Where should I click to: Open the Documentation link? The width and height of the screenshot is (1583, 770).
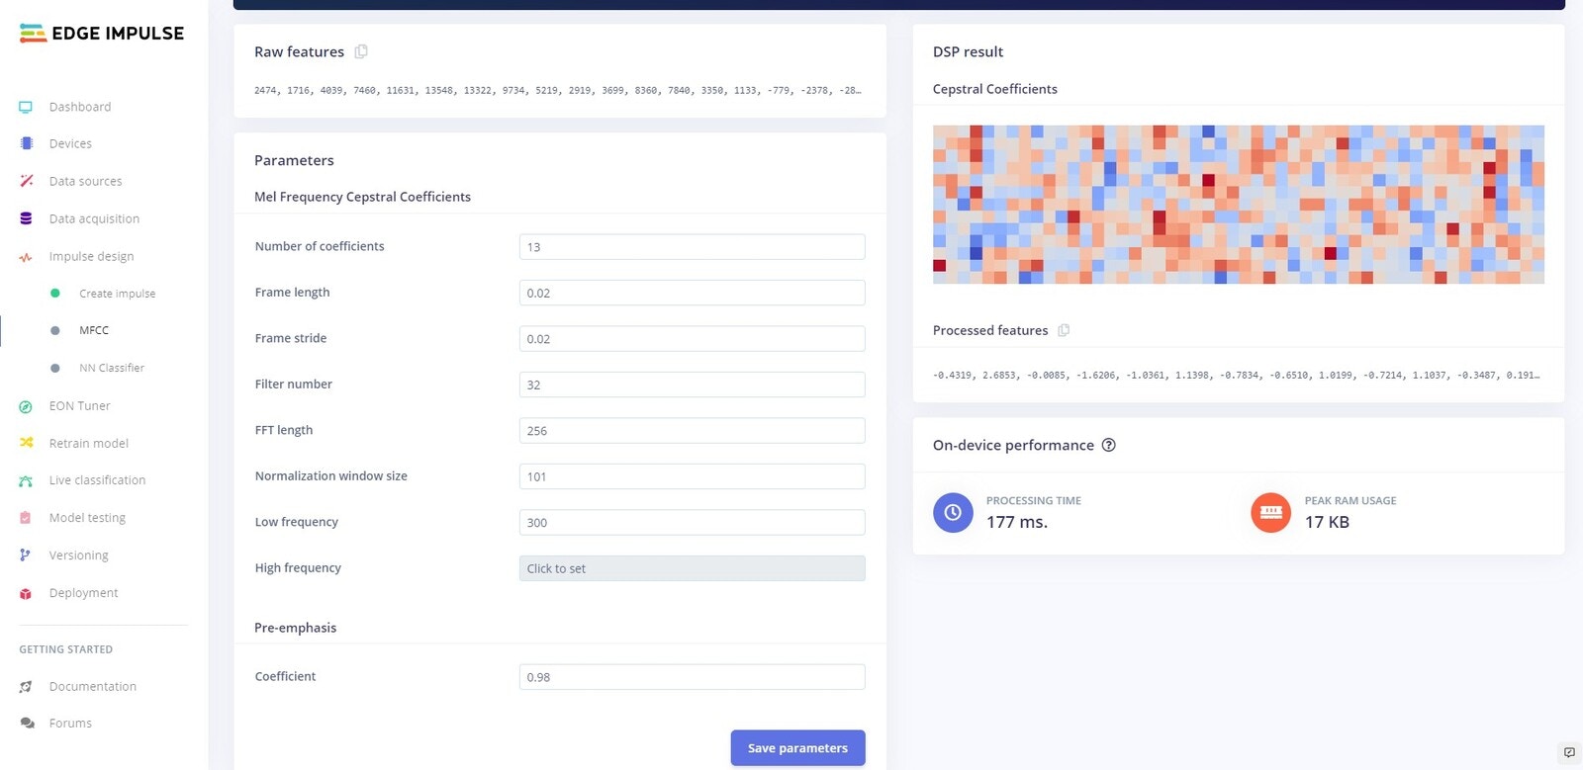pyautogui.click(x=93, y=686)
